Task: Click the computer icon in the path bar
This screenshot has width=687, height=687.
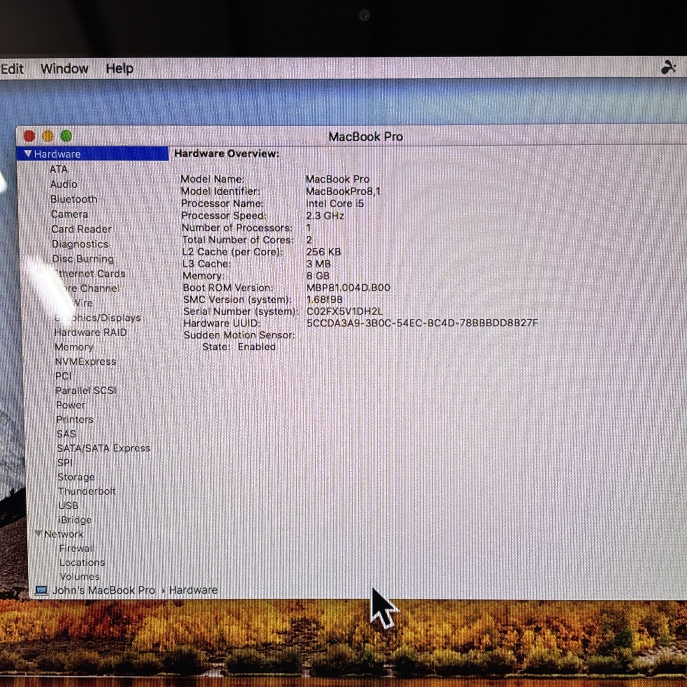Action: (x=41, y=590)
